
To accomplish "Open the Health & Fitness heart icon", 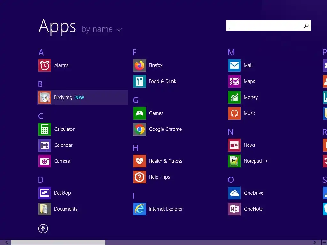I will pyautogui.click(x=140, y=161).
